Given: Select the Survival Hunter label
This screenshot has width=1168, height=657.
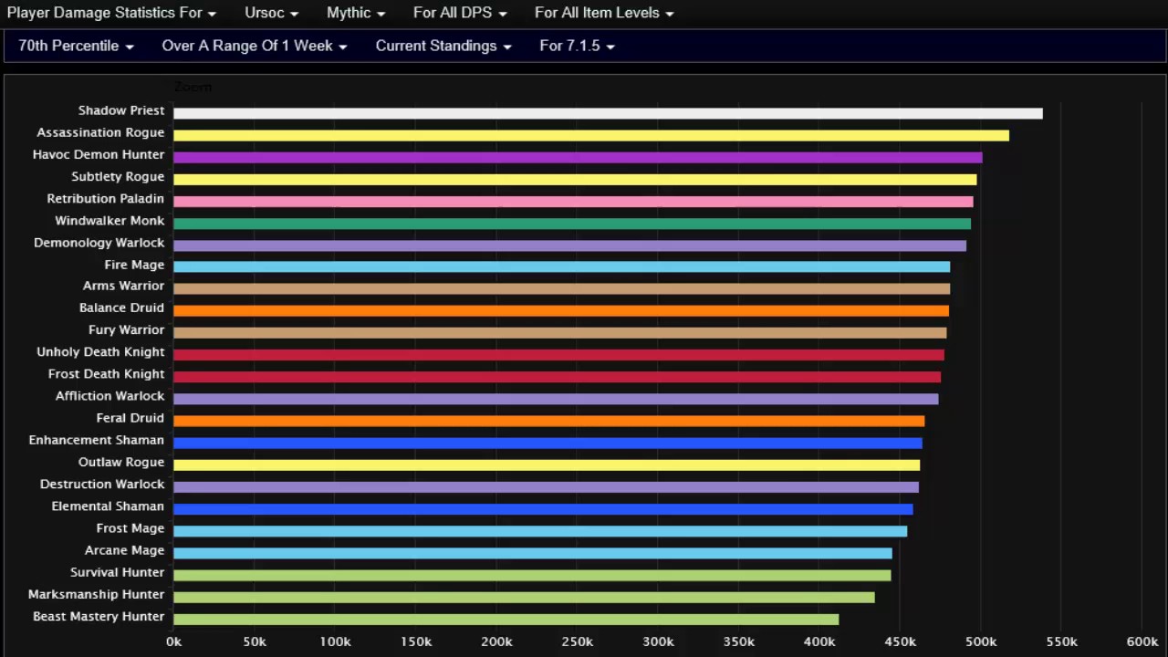Looking at the screenshot, I should pyautogui.click(x=117, y=572).
